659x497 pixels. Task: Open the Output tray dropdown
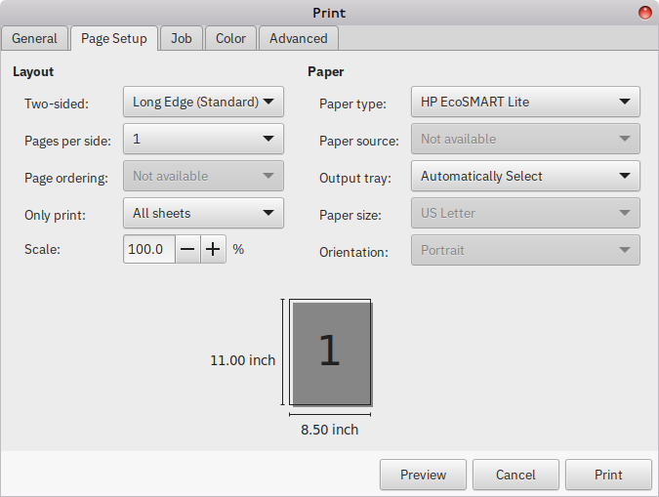(x=525, y=176)
